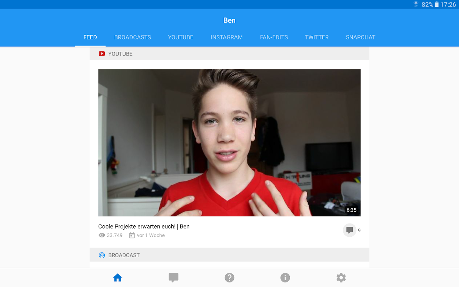Click the 'vor 1 Woche' date text

[151, 235]
